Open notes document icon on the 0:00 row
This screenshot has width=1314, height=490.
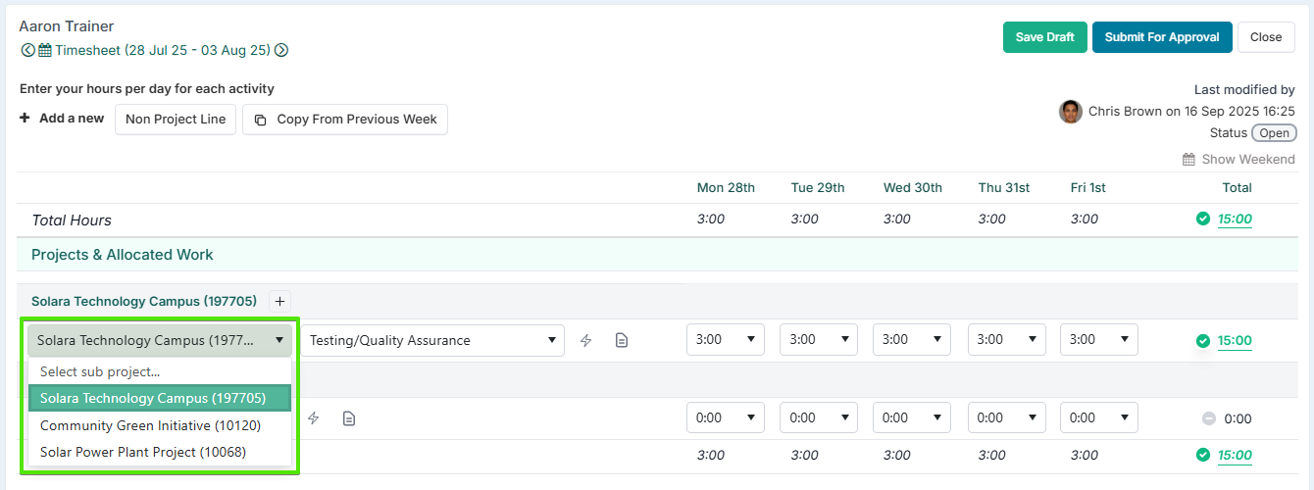[x=348, y=418]
